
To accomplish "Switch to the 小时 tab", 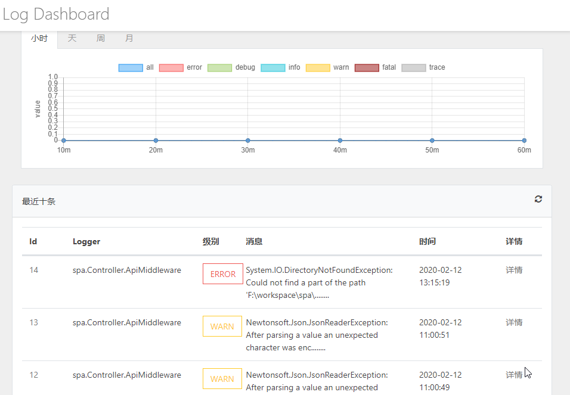I will (39, 39).
